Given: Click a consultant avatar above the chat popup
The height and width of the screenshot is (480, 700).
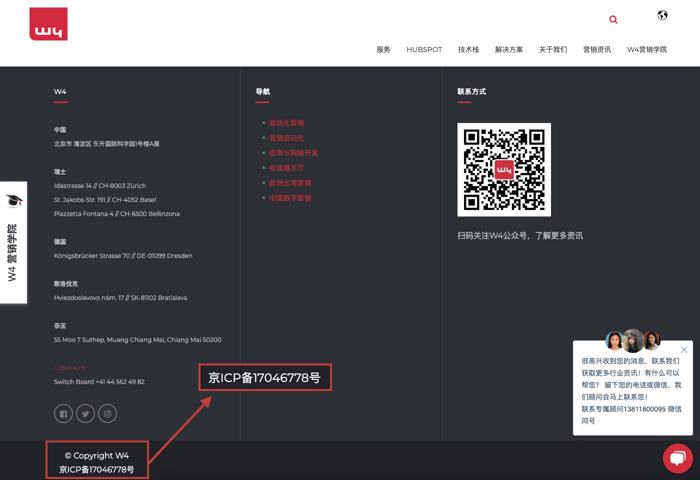Looking at the screenshot, I should pos(632,340).
